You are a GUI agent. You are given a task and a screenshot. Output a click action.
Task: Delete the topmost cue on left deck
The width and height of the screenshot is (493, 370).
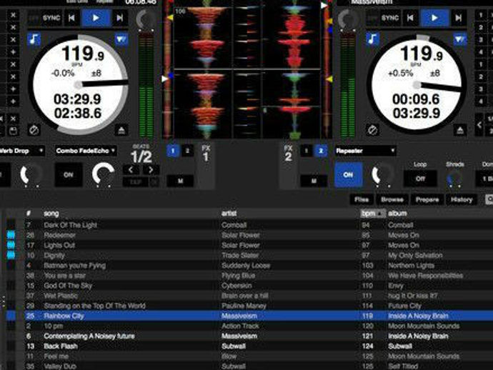(13, 15)
